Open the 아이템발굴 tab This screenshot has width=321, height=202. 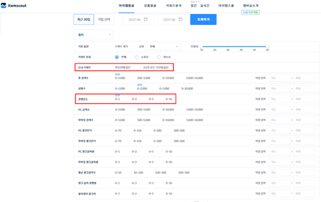(x=126, y=5)
